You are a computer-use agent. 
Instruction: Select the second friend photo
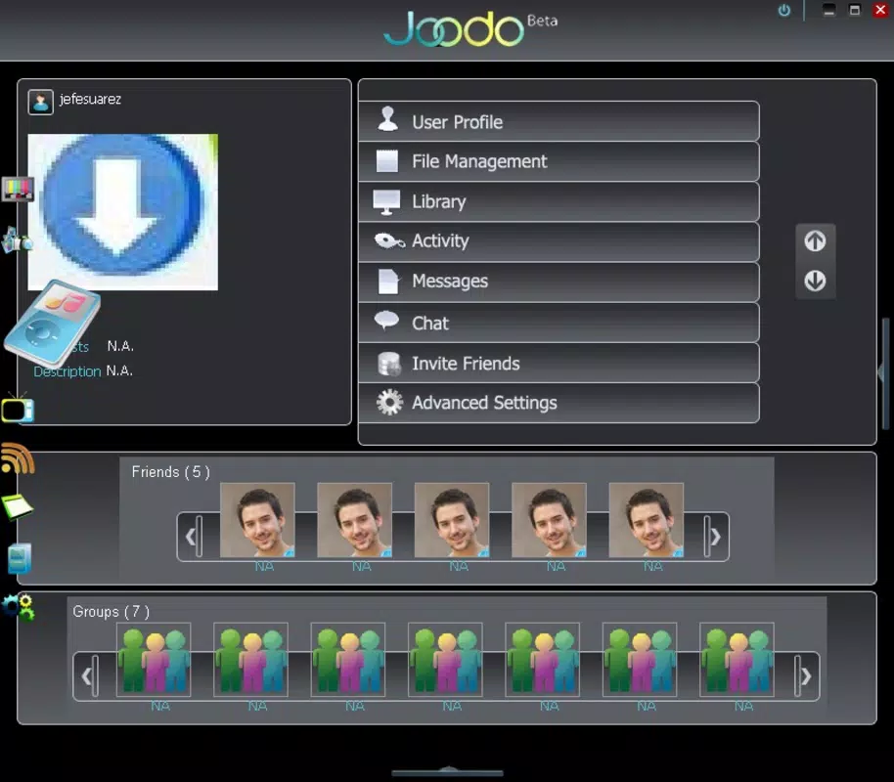tap(355, 520)
